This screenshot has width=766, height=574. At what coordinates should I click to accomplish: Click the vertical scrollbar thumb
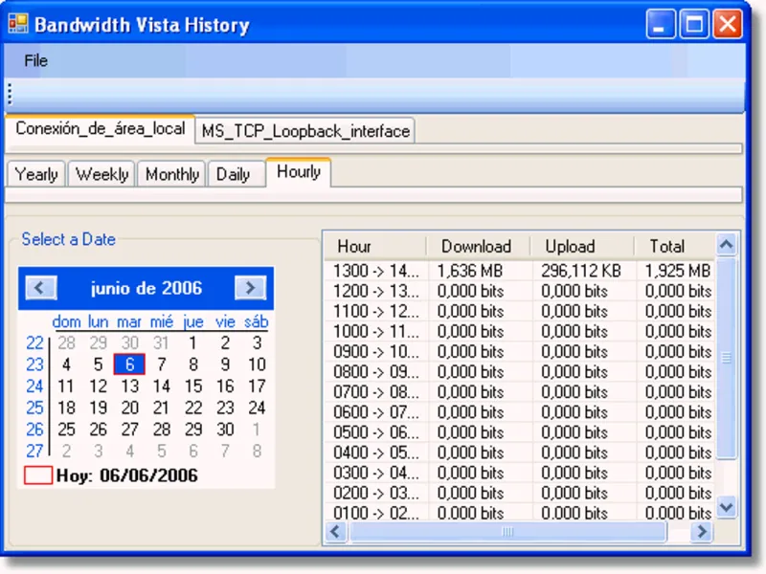pos(727,358)
